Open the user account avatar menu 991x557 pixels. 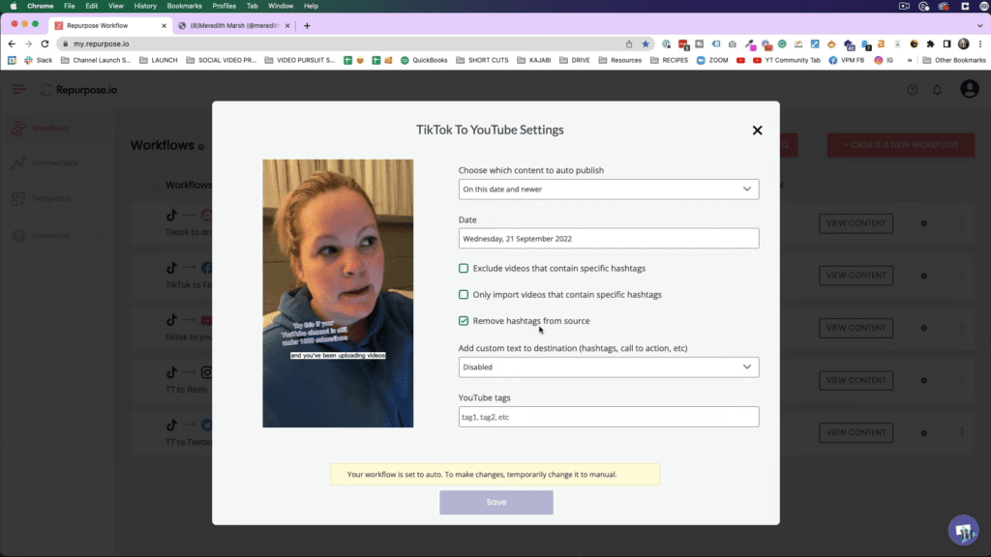coord(970,89)
